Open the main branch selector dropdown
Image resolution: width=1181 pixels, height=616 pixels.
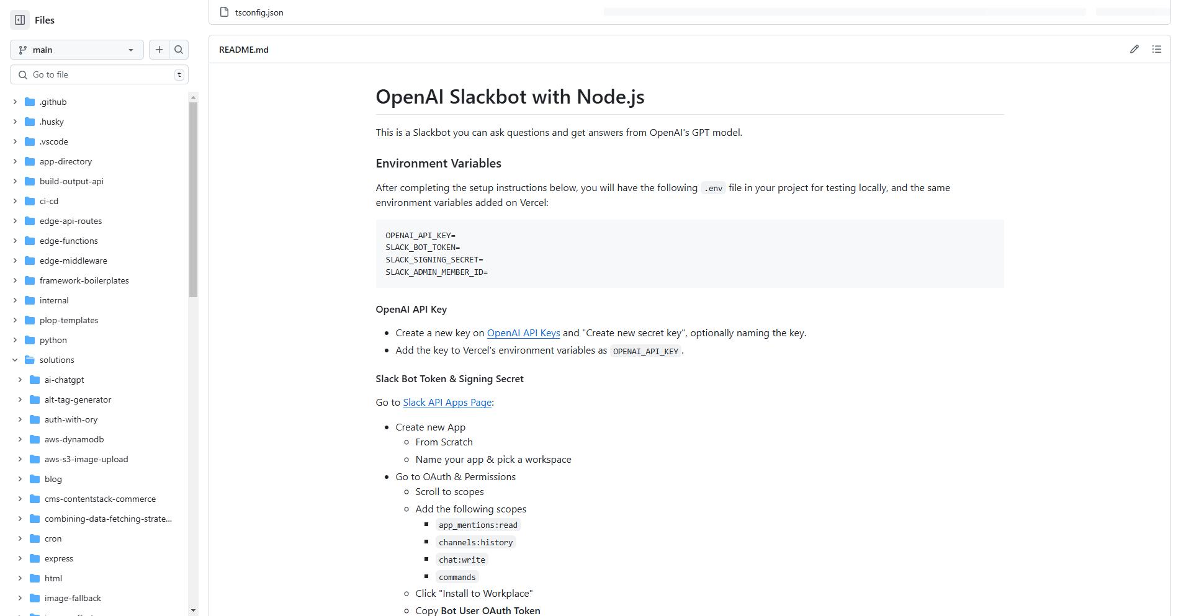click(77, 50)
